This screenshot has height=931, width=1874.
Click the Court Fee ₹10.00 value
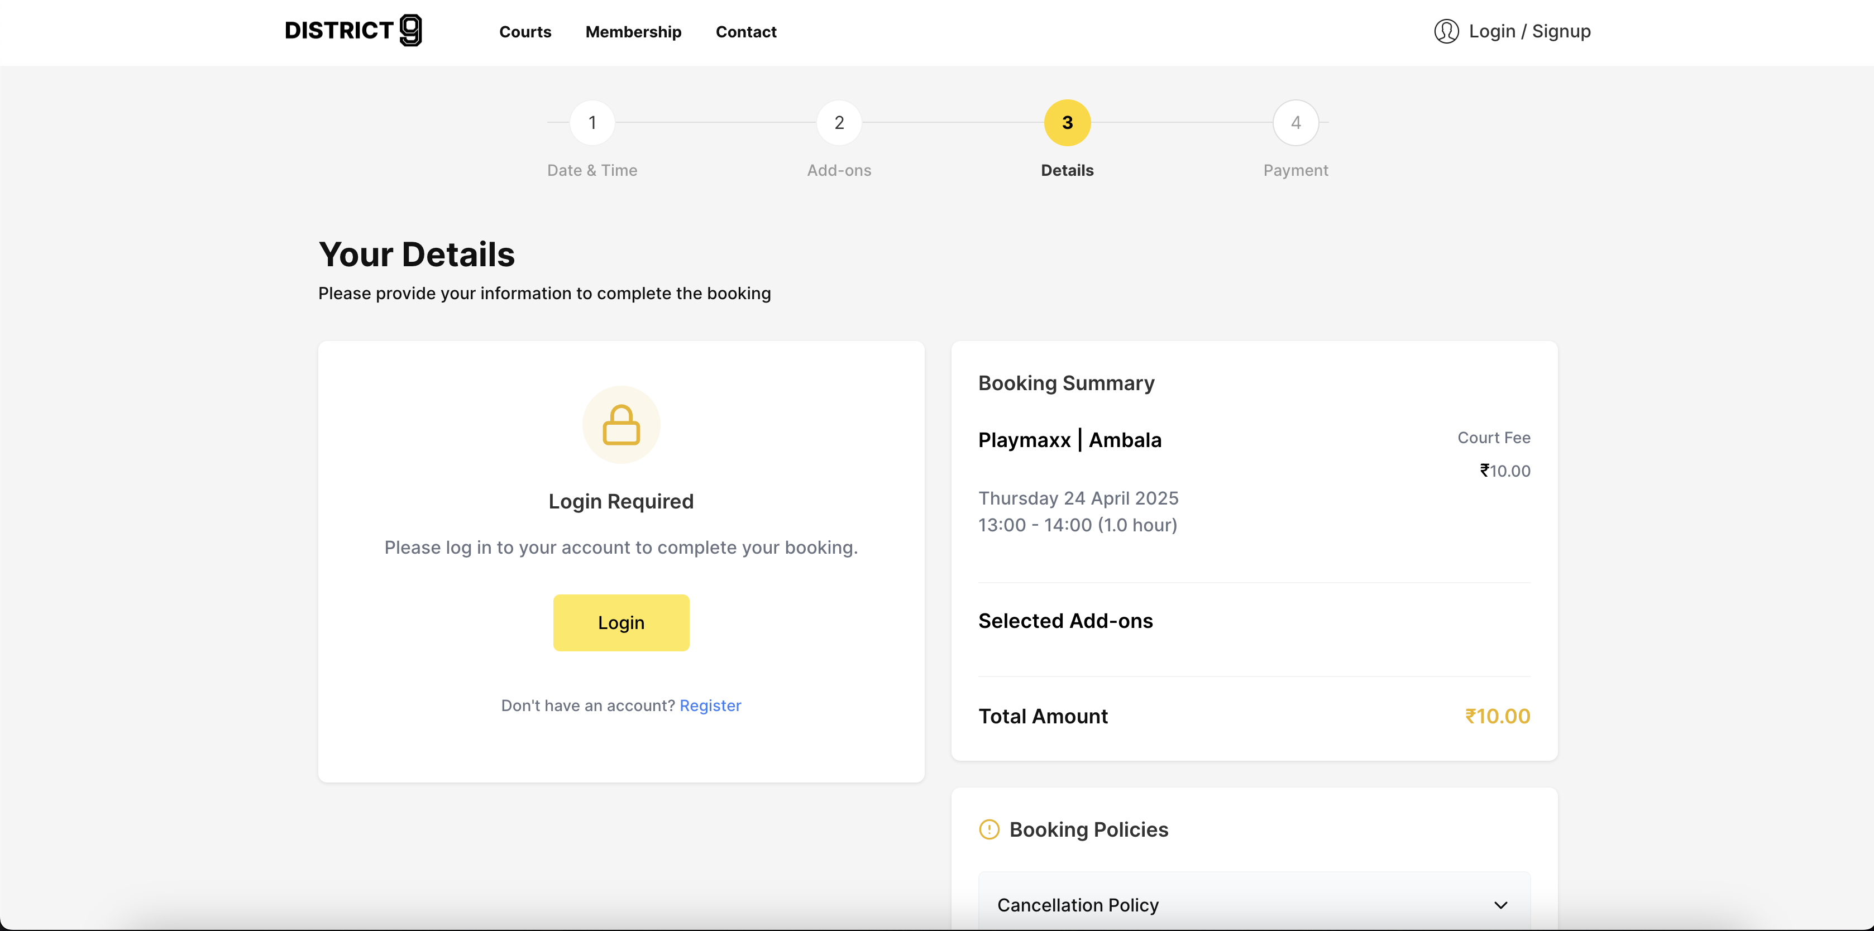tap(1505, 471)
